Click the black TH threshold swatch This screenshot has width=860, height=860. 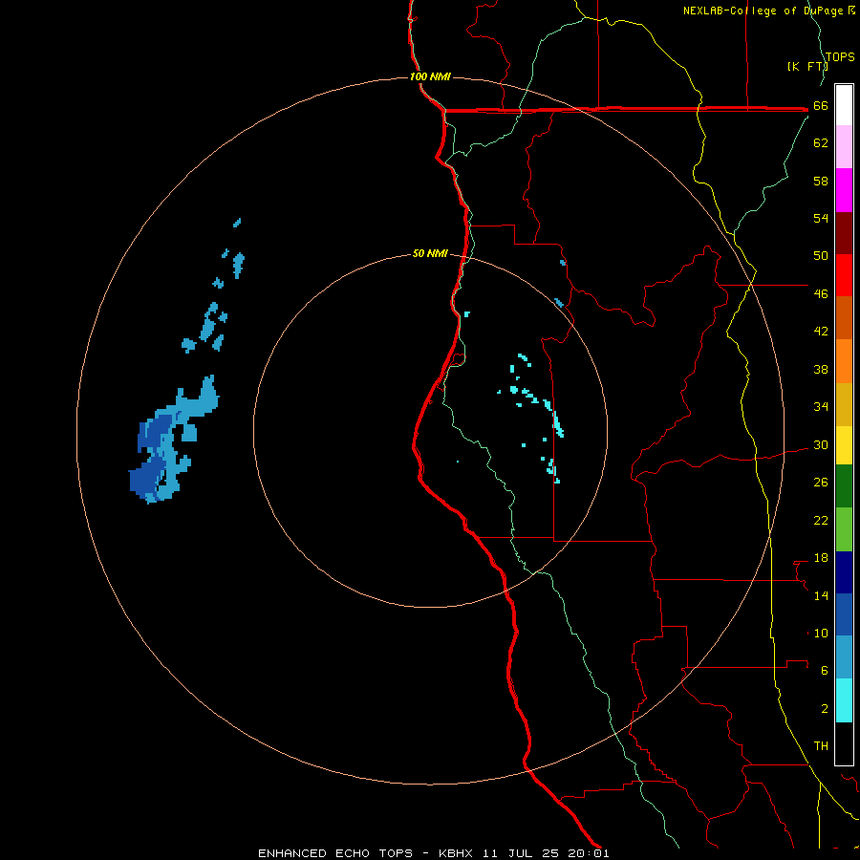(x=844, y=743)
